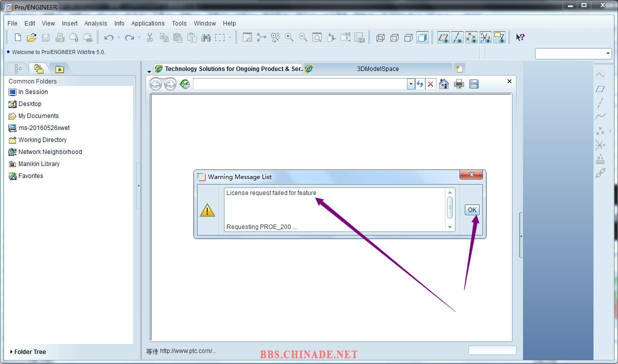Screen dimensions: 618x364
Task: Collapse the navigator panel via sash handle
Action: (138, 185)
